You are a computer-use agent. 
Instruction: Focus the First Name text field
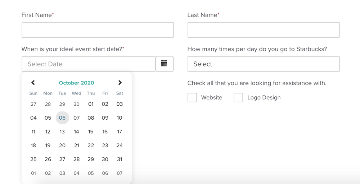98,30
